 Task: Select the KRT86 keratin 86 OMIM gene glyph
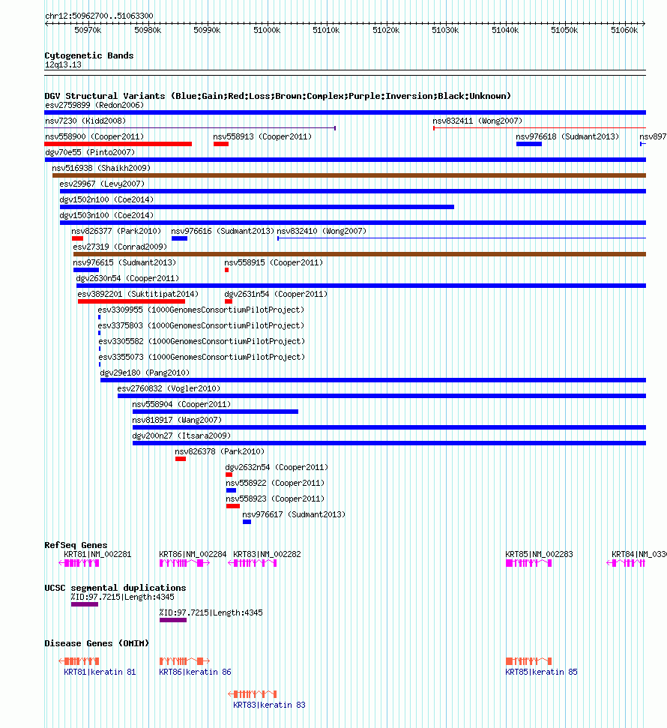pyautogui.click(x=184, y=661)
